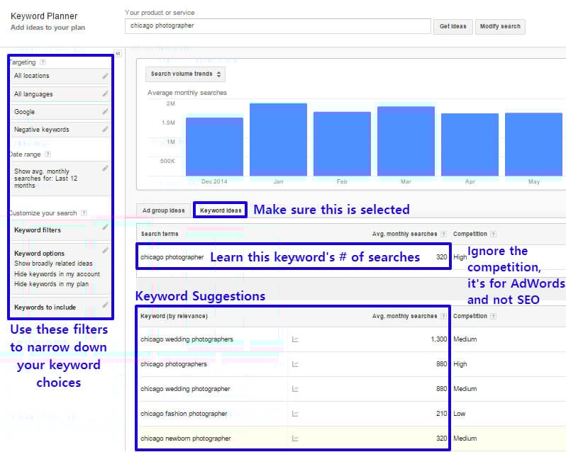Image resolution: width=566 pixels, height=452 pixels.
Task: Edit the date range pencil icon
Action: pos(105,169)
